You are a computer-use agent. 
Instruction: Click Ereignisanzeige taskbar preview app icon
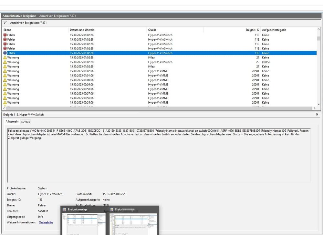(x=64, y=209)
